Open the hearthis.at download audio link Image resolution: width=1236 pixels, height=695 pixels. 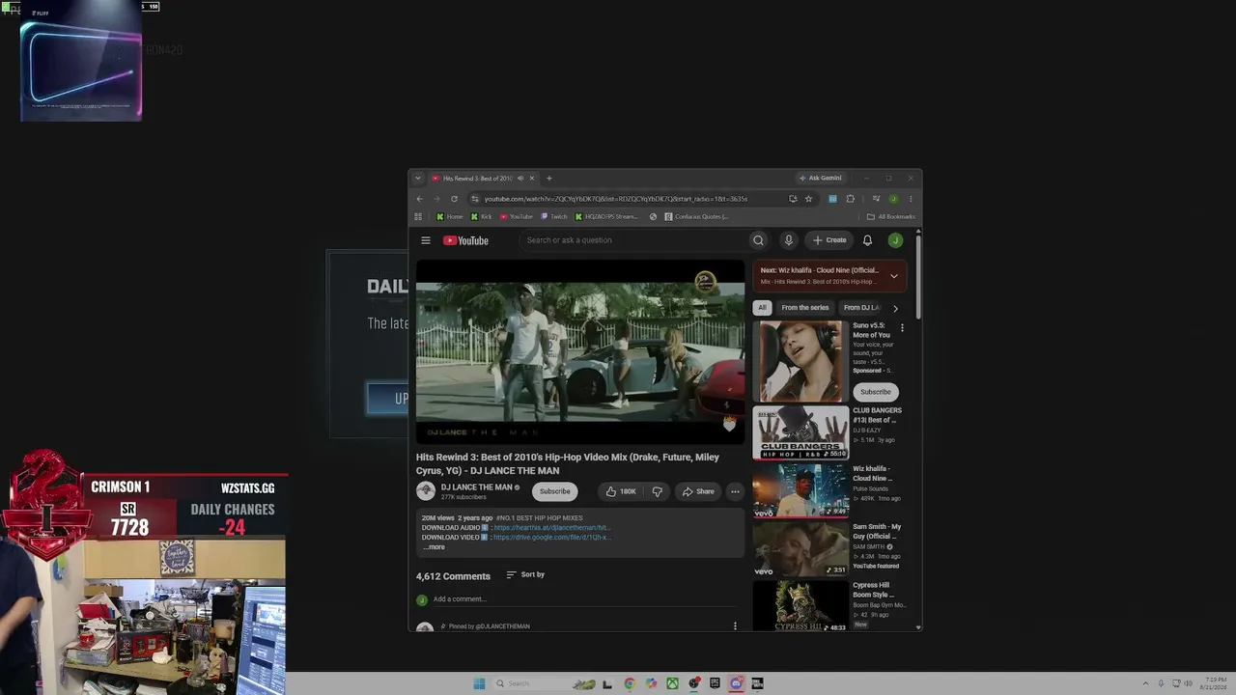tap(552, 528)
